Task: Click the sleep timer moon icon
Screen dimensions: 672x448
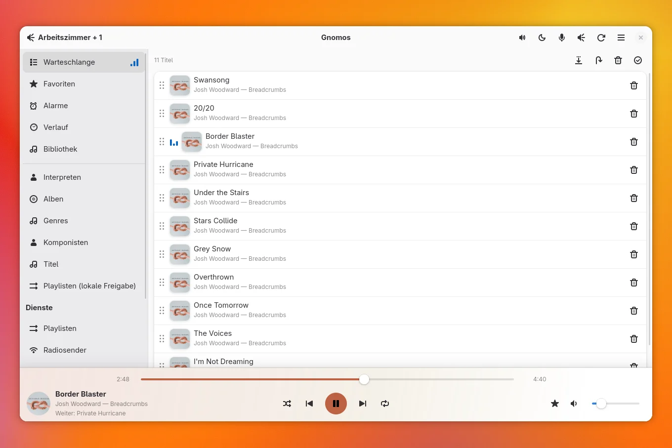Action: point(542,38)
